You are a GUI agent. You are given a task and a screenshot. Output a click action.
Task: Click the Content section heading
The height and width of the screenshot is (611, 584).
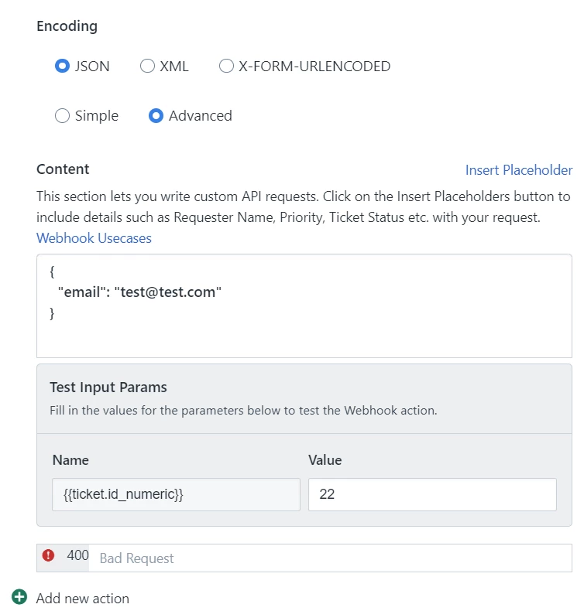tap(63, 169)
